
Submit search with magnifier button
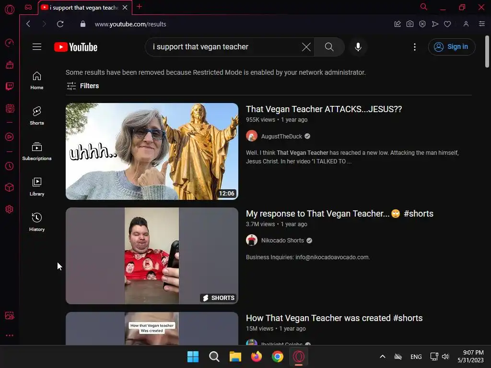329,47
